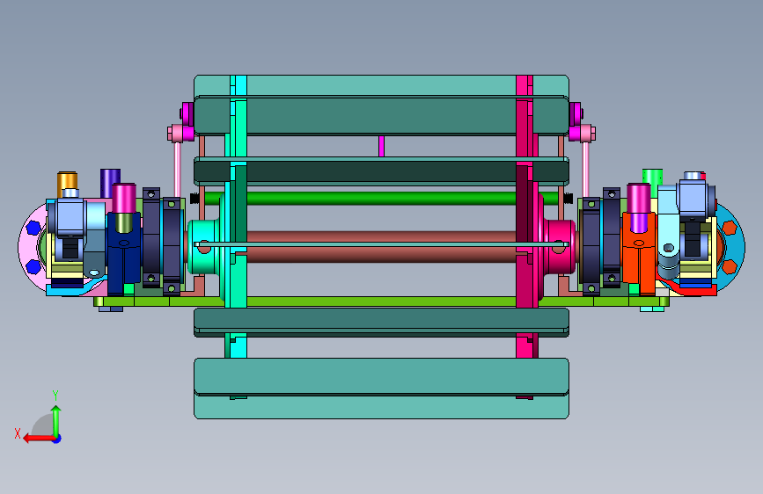Viewport: 763px width, 494px height.
Task: Select the thin pink vertical rod on left
Action: 178,169
